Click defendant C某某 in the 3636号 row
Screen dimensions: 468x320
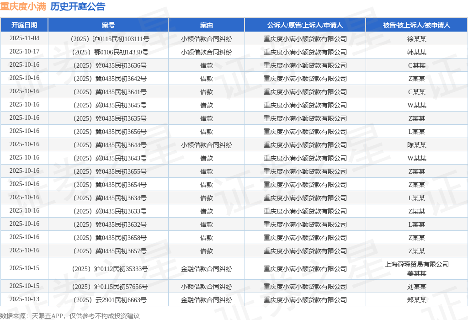417,65
